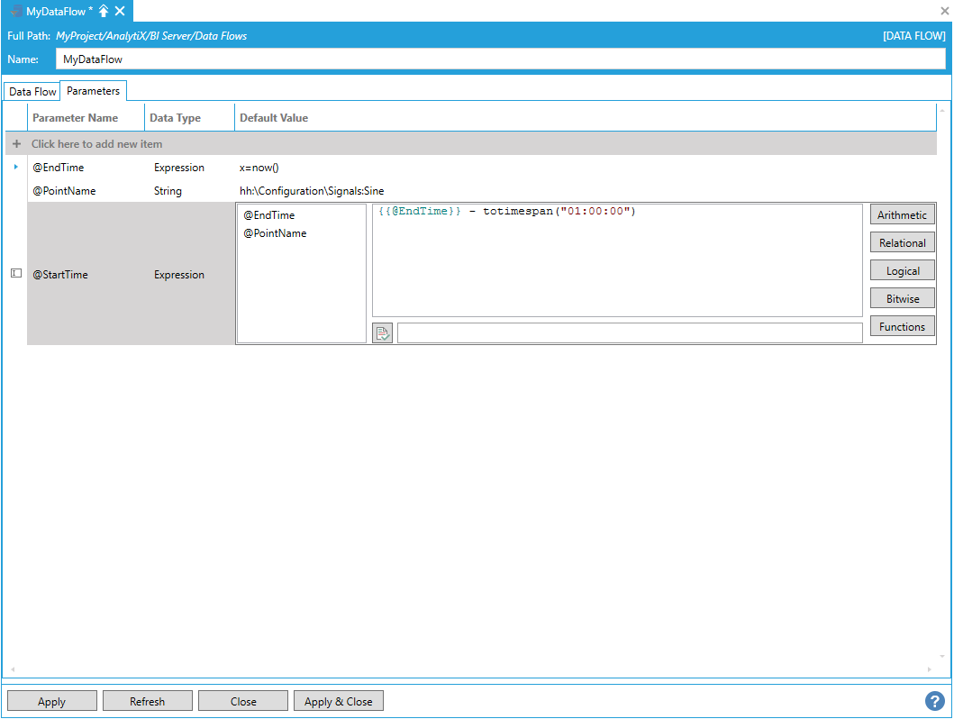Open the help question mark icon
The image size is (954, 719).
click(x=934, y=701)
